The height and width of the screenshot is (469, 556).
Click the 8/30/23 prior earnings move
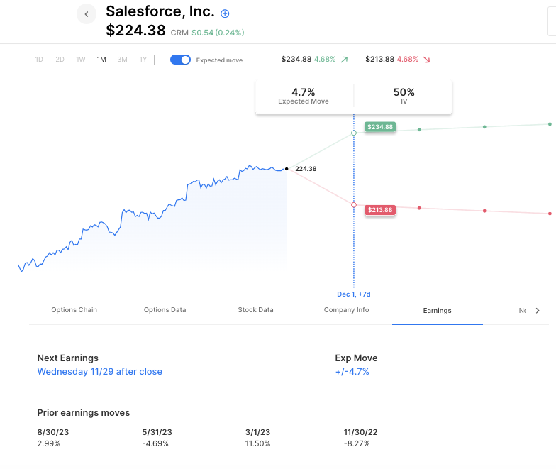pos(52,431)
